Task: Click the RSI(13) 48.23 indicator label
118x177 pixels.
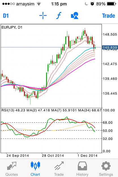Action: tap(13, 110)
